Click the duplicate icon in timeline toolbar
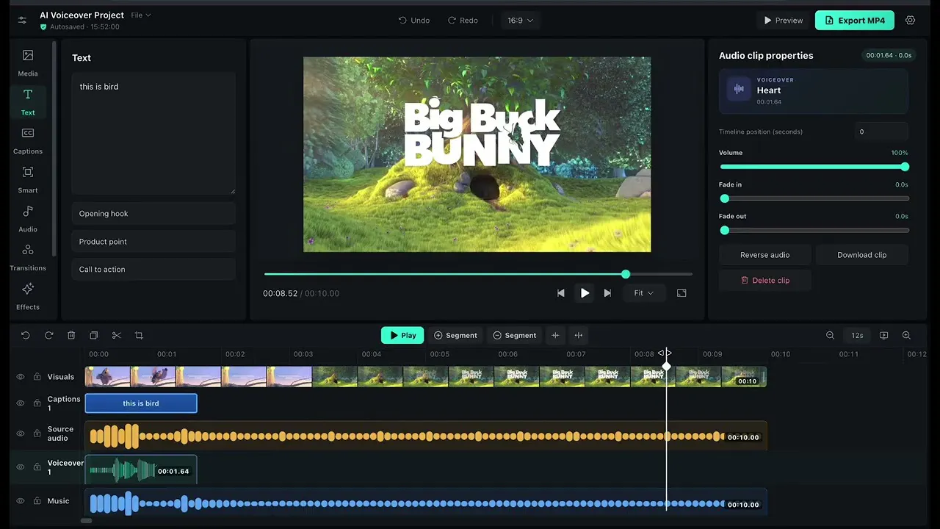This screenshot has width=940, height=529. point(94,336)
